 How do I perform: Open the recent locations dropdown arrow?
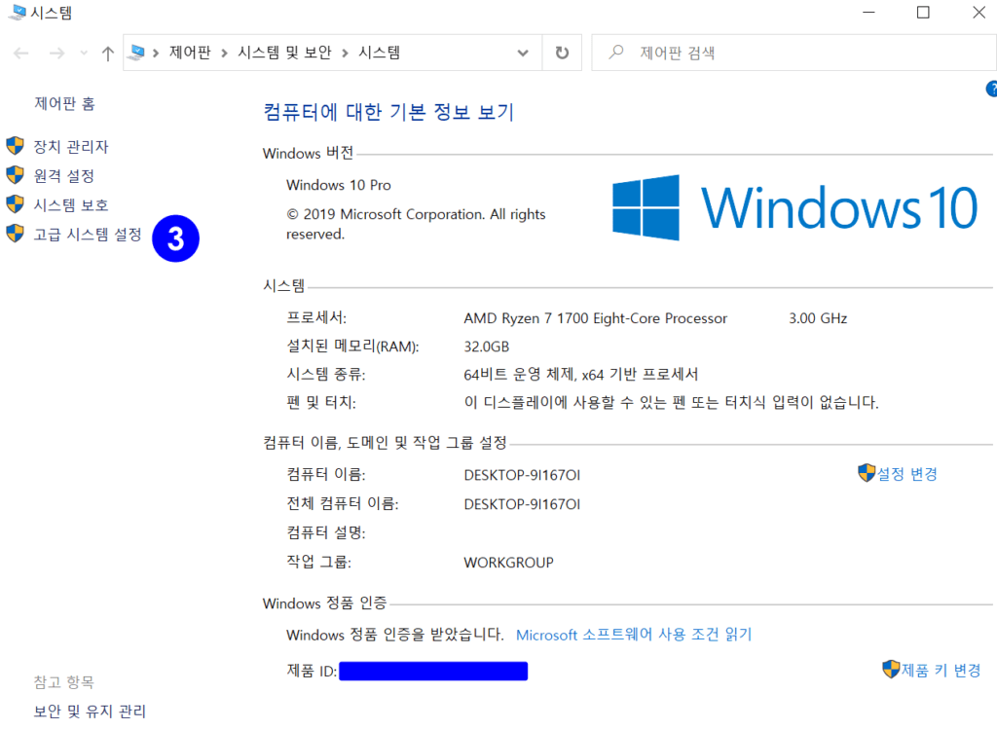tap(84, 54)
